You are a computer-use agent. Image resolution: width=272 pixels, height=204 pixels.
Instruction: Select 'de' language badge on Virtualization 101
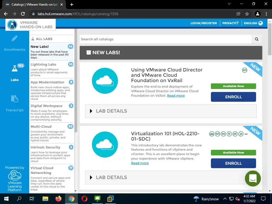tap(212, 134)
